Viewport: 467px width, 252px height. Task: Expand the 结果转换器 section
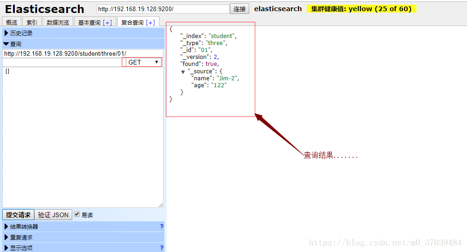pyautogui.click(x=83, y=226)
